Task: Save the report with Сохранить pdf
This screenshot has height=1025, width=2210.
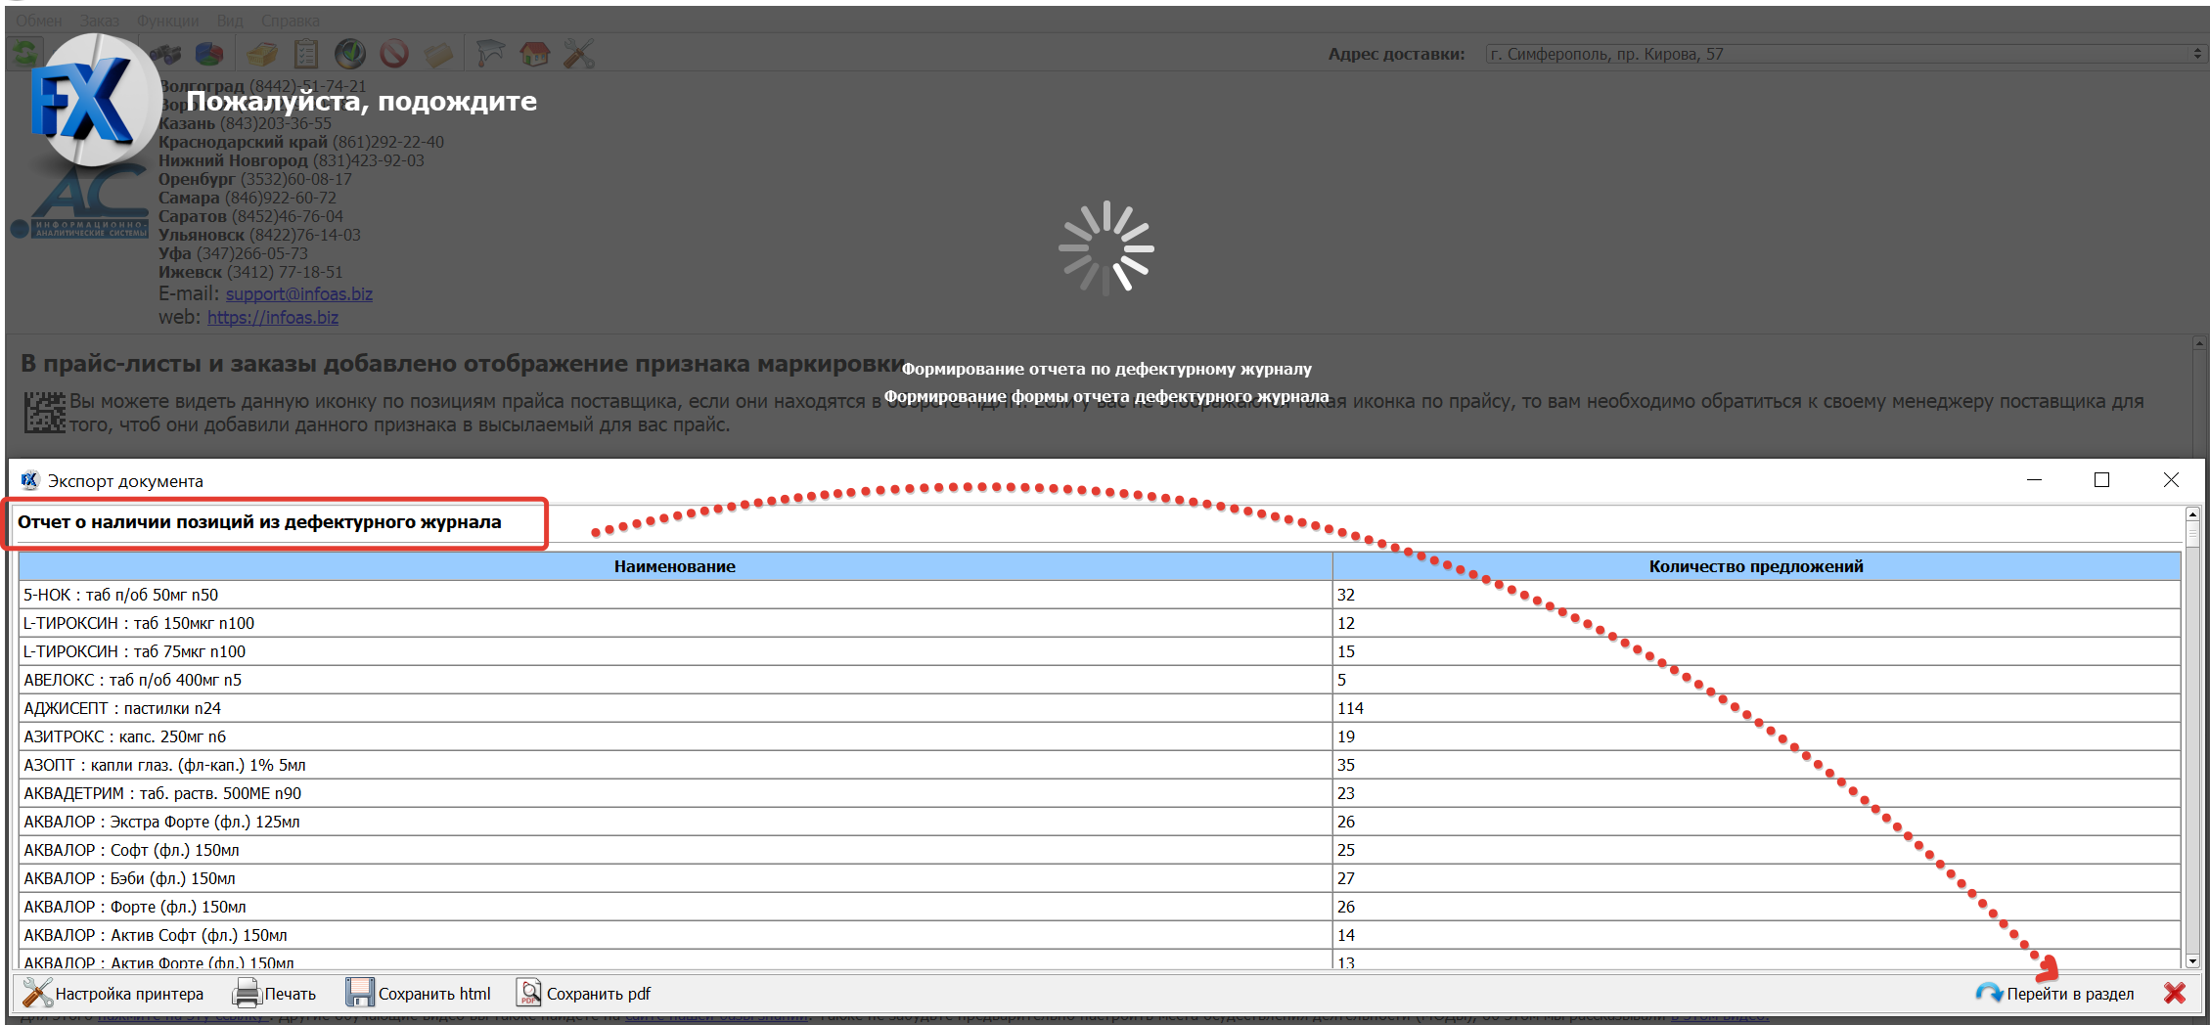Action: [x=584, y=994]
